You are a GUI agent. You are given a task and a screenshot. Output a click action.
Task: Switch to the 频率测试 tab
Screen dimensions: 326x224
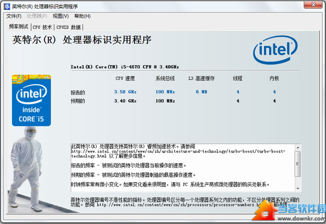(x=18, y=27)
